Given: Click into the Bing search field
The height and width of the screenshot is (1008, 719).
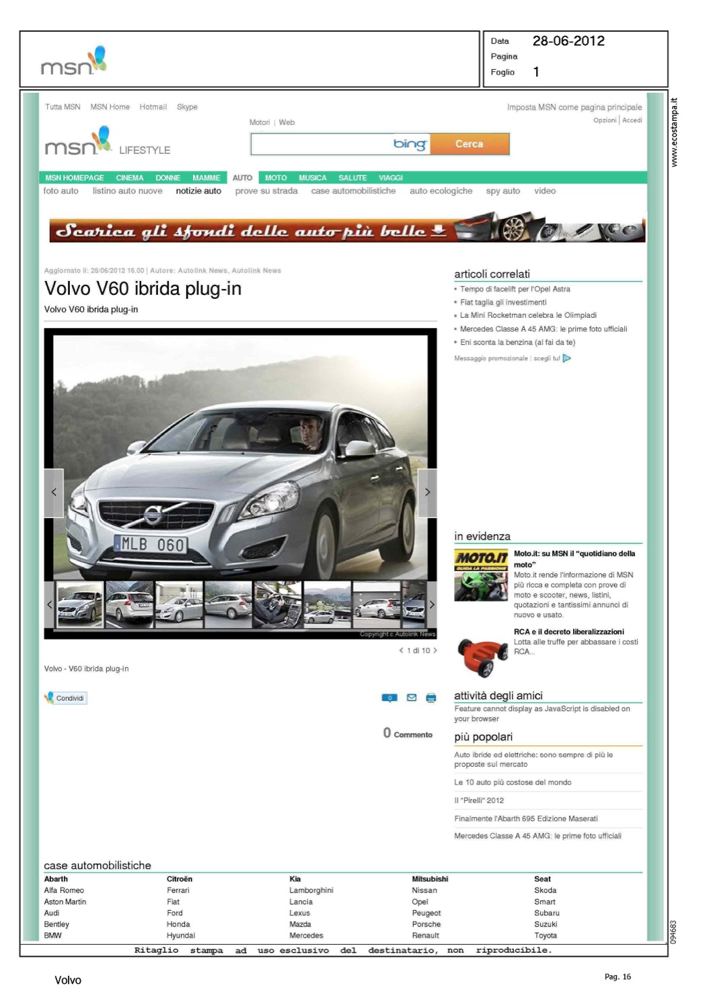Looking at the screenshot, I should [x=321, y=144].
